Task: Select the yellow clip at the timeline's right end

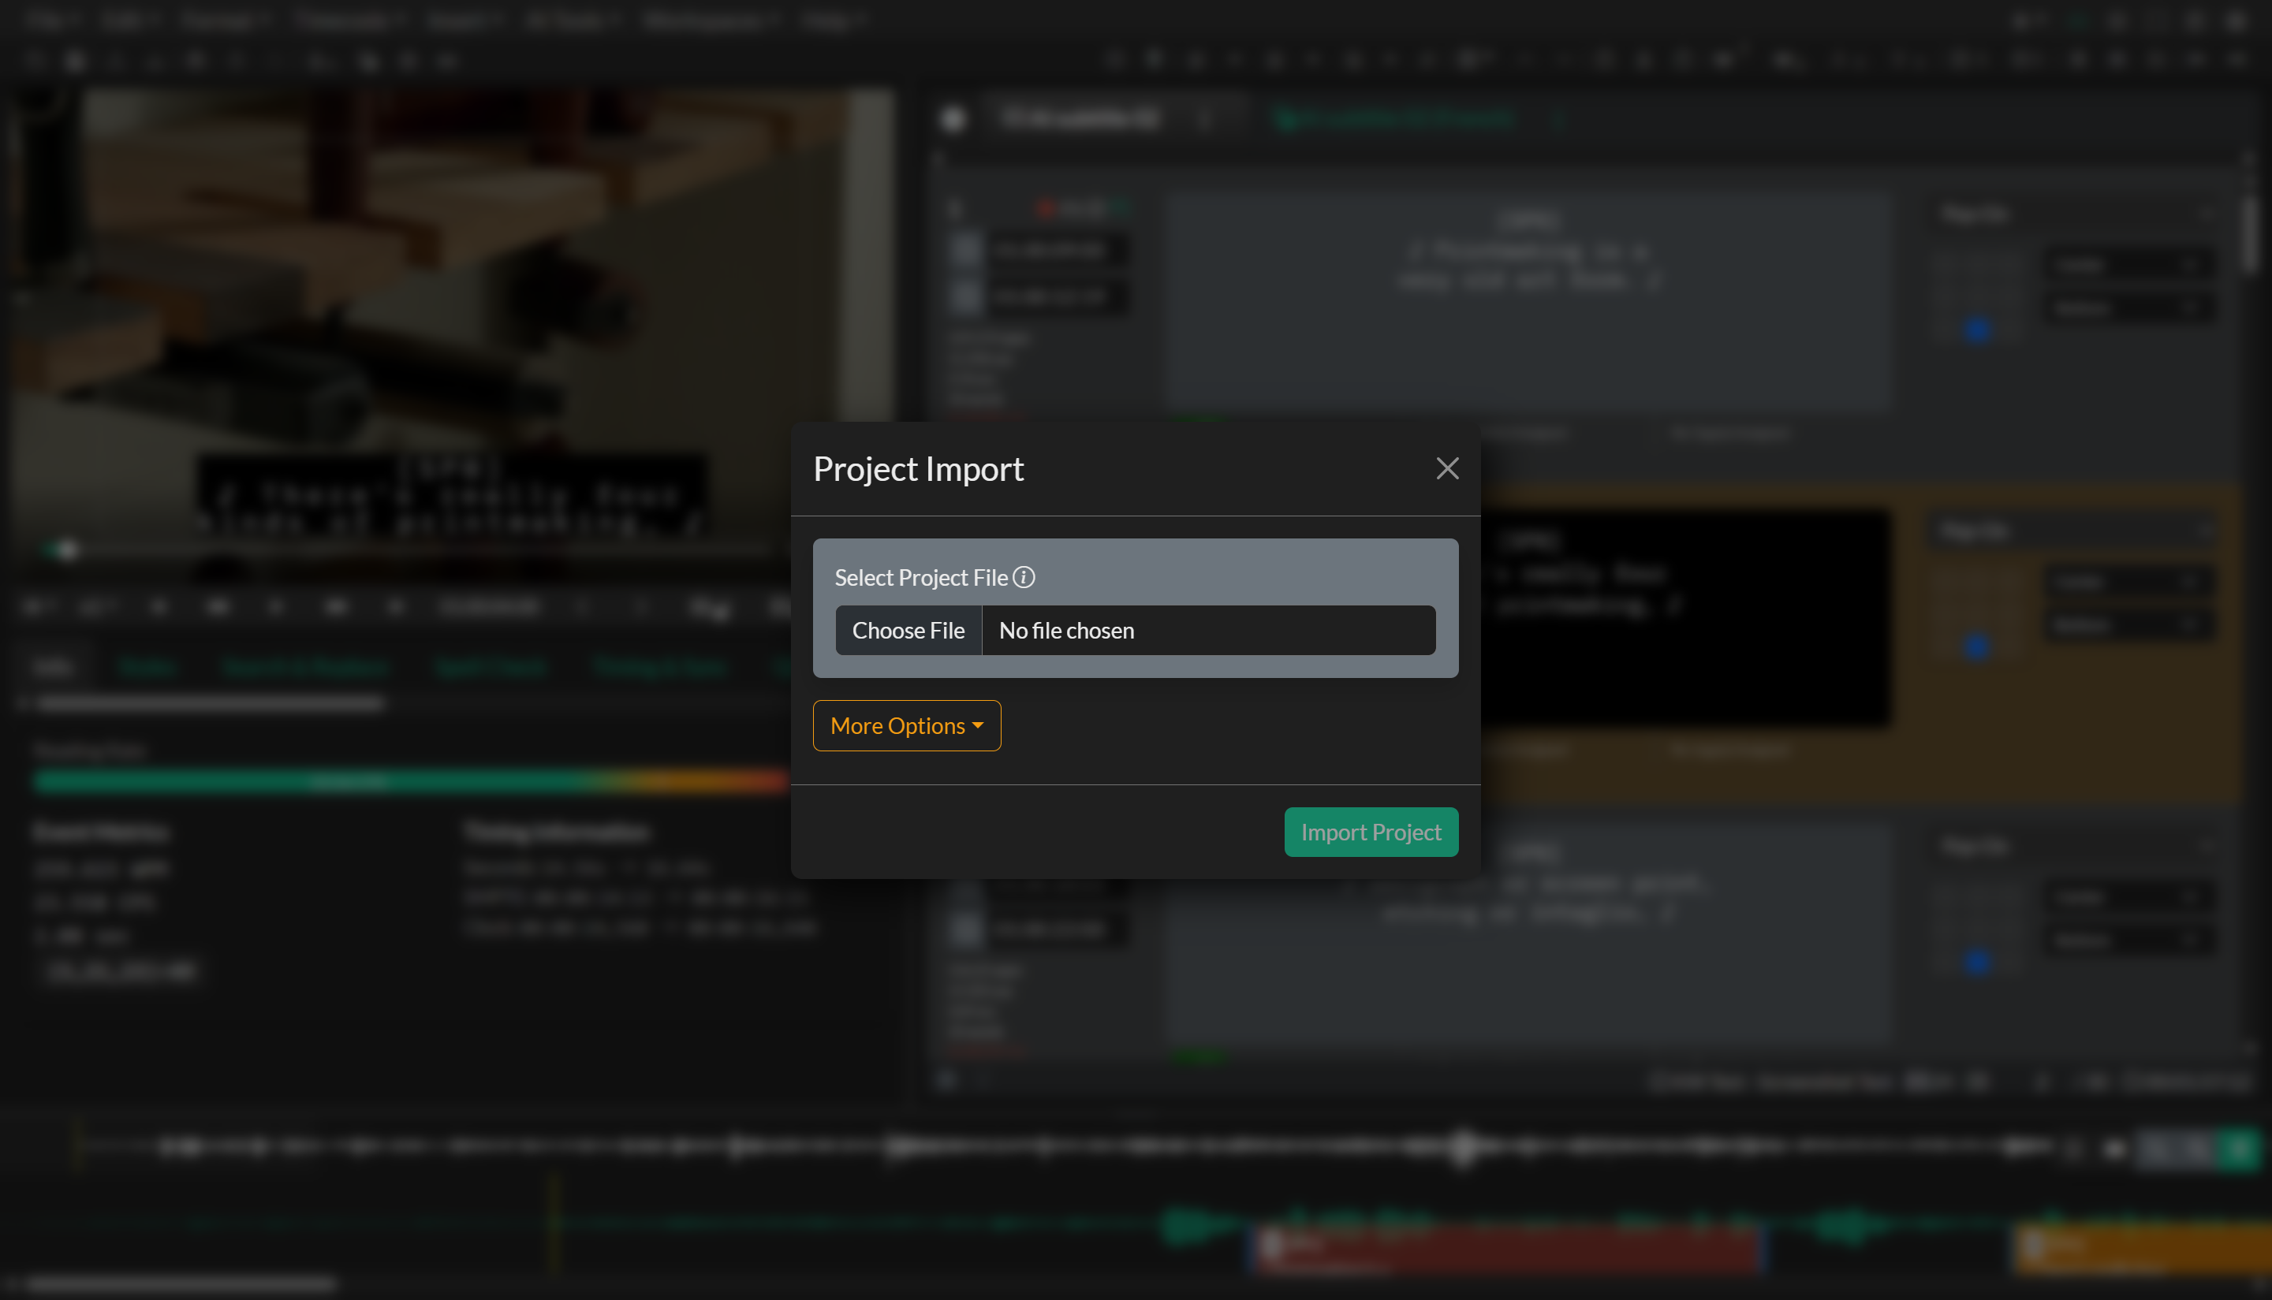Action: (2143, 1250)
